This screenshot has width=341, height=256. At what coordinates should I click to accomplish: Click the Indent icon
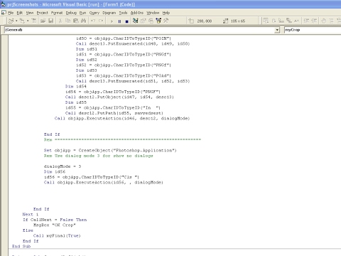[x=306, y=21]
